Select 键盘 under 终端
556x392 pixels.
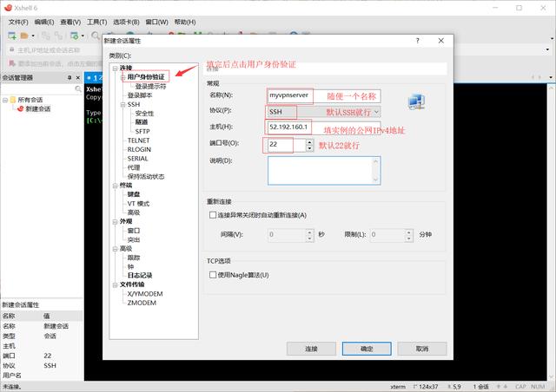[134, 194]
